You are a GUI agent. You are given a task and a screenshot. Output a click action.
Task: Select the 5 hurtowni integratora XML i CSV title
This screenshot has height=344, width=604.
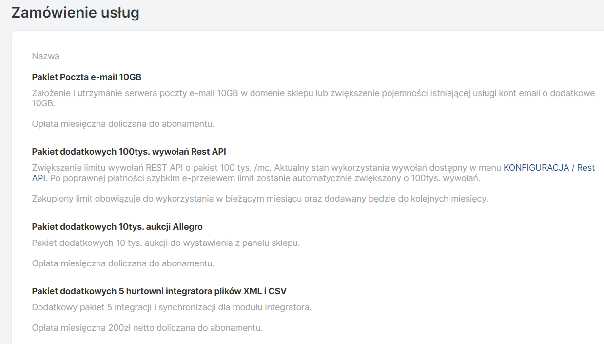pyautogui.click(x=159, y=291)
